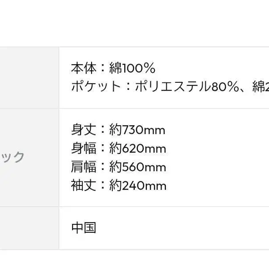Click the ポケット label text
Viewport: 269px width, 269px height.
[96, 86]
